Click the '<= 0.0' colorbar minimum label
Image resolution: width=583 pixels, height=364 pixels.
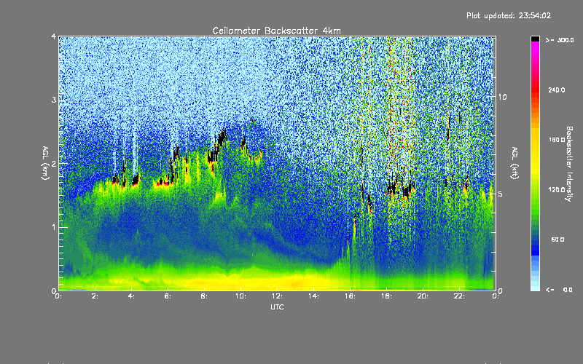tap(560, 290)
